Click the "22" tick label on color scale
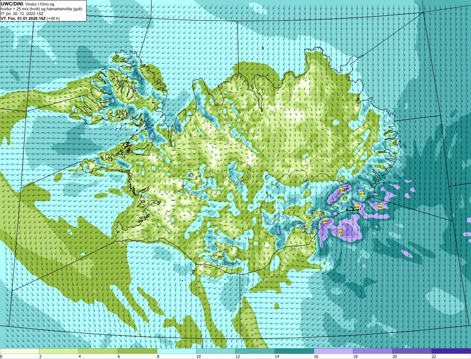Viewport: 471px width, 359px height. pos(433,356)
